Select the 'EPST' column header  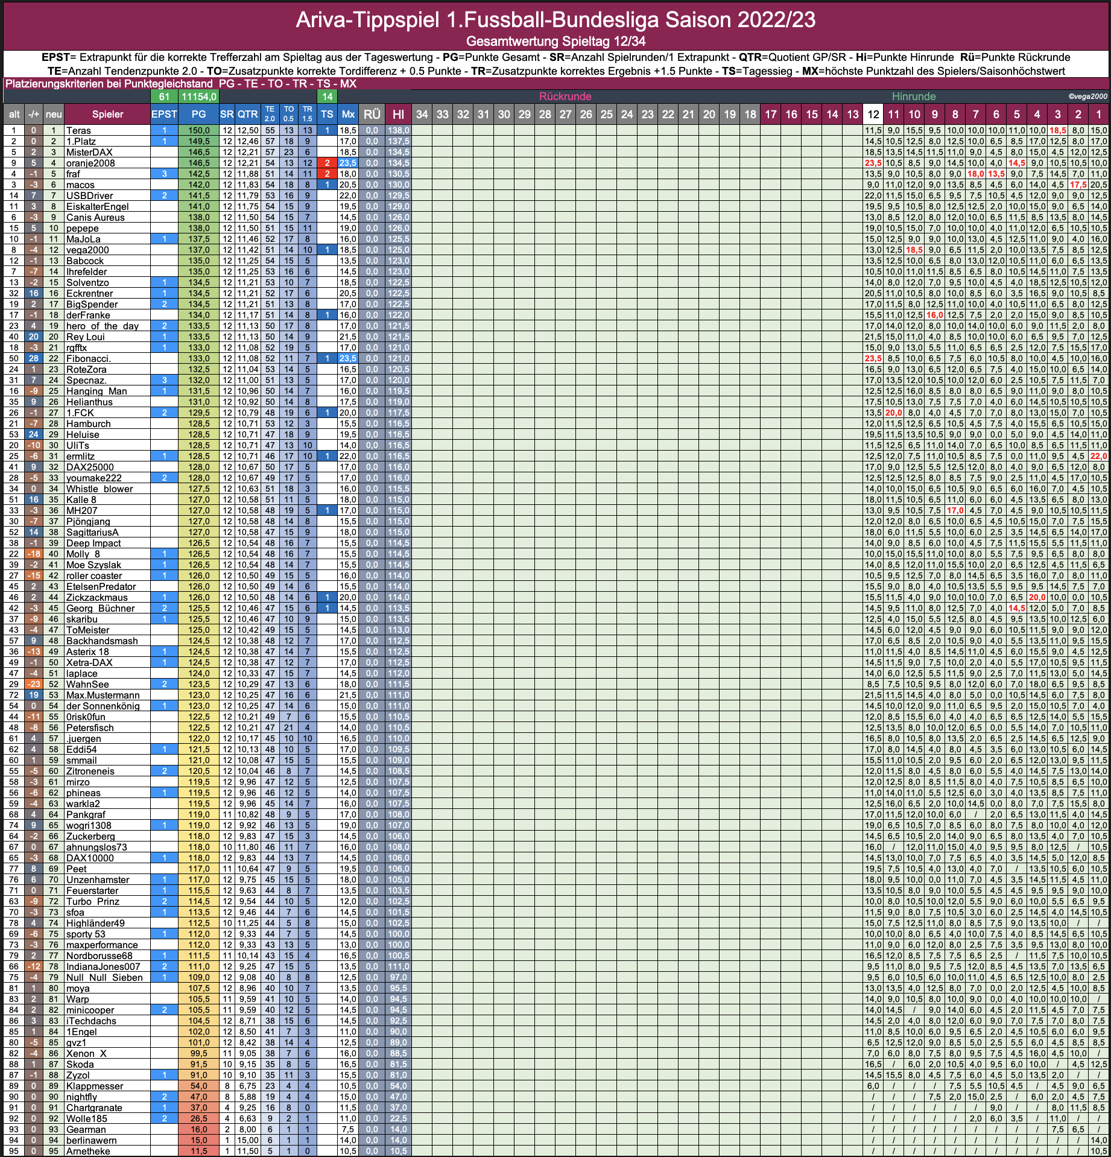(x=164, y=114)
